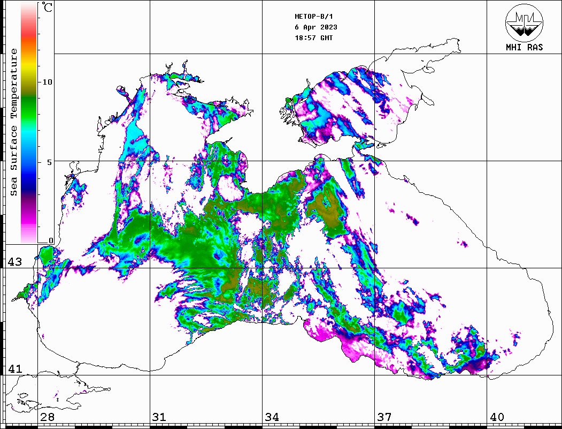Click longitude label "37"
Image resolution: width=562 pixels, height=429 pixels.
pos(384,417)
